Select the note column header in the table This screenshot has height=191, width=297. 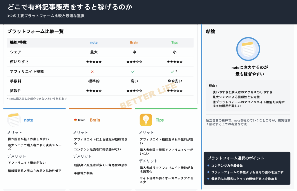(x=94, y=42)
